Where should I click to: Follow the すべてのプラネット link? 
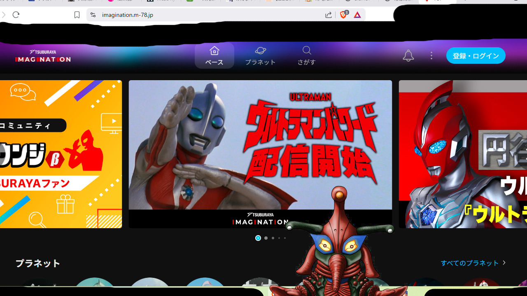coord(473,263)
